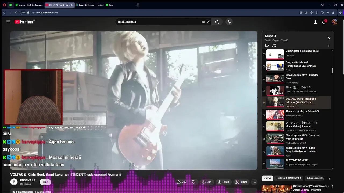Screen dimensions: 344x193
Task: Open a new browser tab
Action: [x=138, y=5]
